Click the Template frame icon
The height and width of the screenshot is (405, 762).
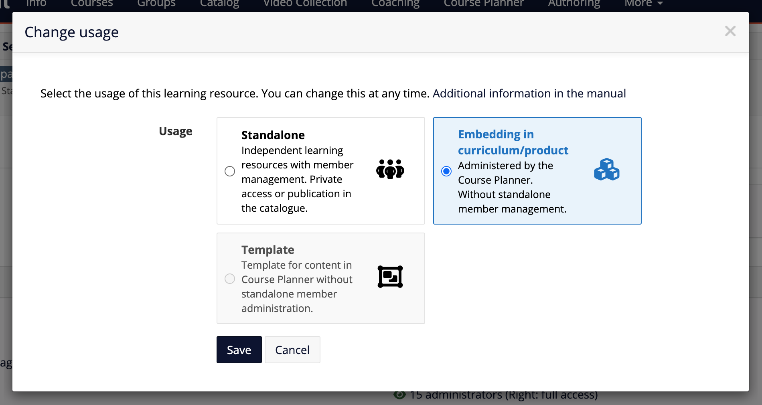coord(390,277)
